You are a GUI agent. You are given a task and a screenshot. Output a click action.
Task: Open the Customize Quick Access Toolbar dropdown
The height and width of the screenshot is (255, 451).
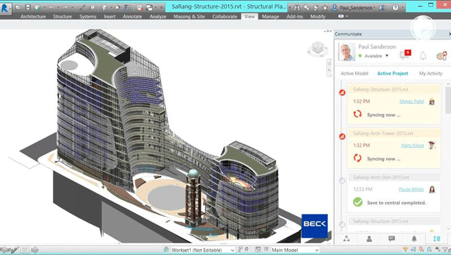click(x=161, y=8)
